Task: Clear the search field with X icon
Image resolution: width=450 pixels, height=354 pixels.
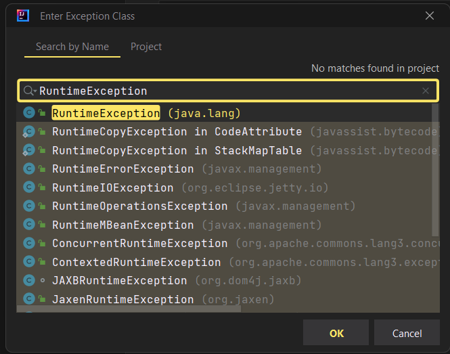Action: (x=426, y=91)
